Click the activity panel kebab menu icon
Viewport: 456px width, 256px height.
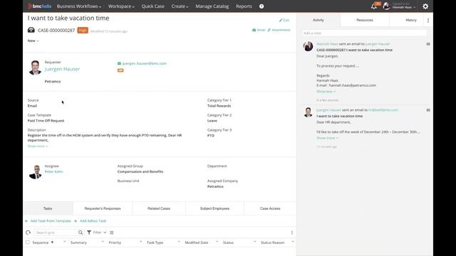[x=428, y=21]
